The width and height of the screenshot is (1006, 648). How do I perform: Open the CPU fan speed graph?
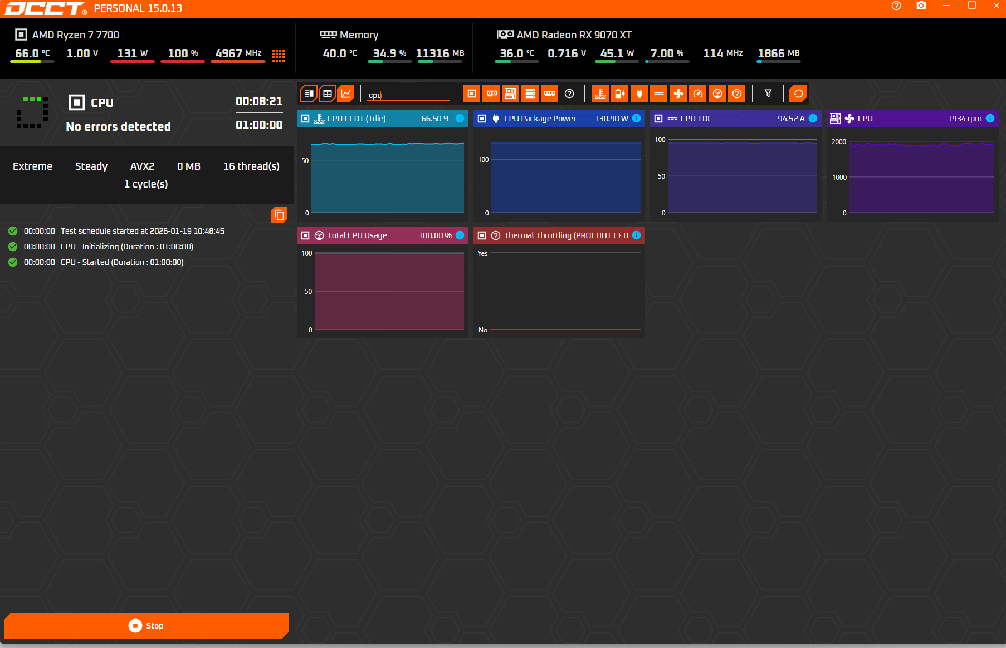point(912,174)
